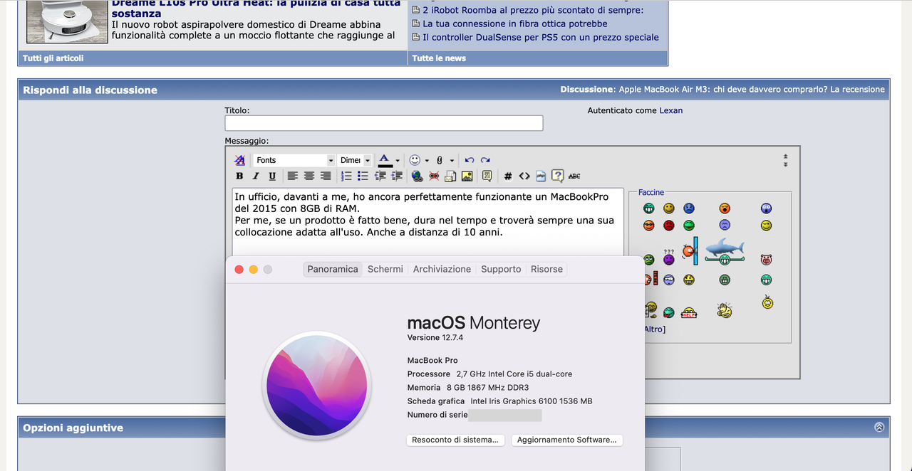Switch to the Archiviazione tab
This screenshot has height=471, width=912.
point(442,269)
